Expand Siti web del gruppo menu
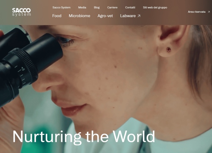212x153 pixels. click(x=155, y=7)
